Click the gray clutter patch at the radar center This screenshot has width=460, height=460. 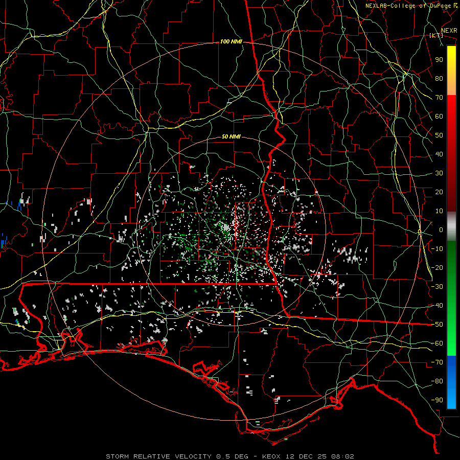tap(226, 227)
